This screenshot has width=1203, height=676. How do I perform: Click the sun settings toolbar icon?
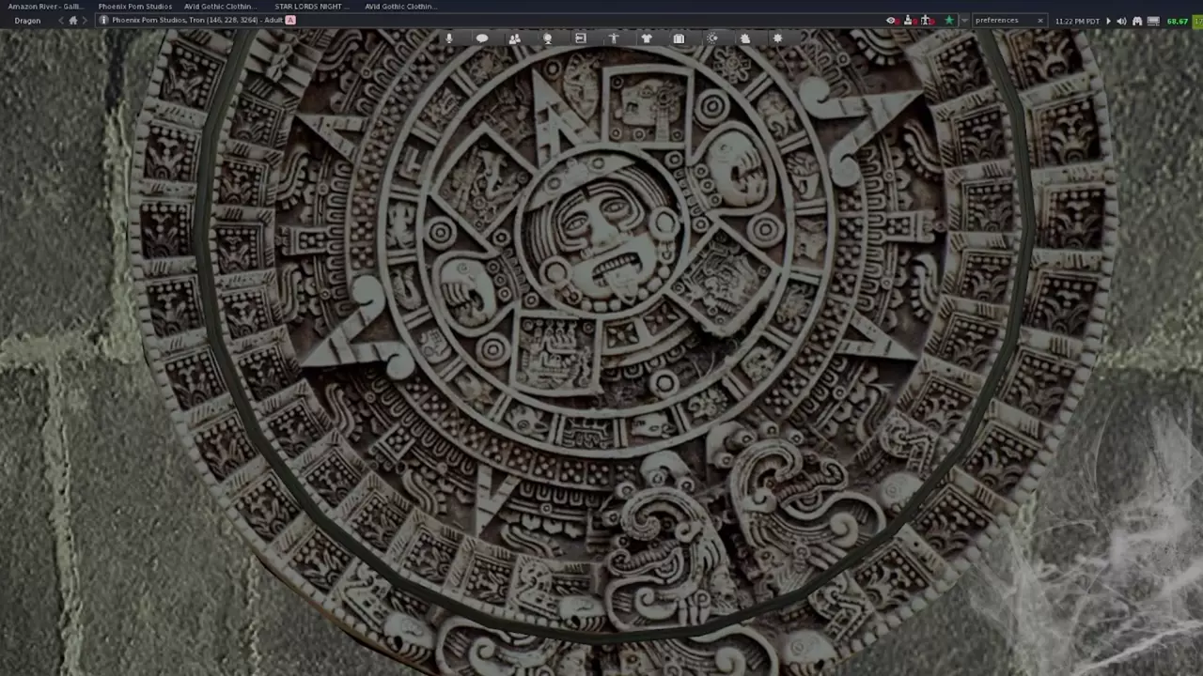pos(777,38)
